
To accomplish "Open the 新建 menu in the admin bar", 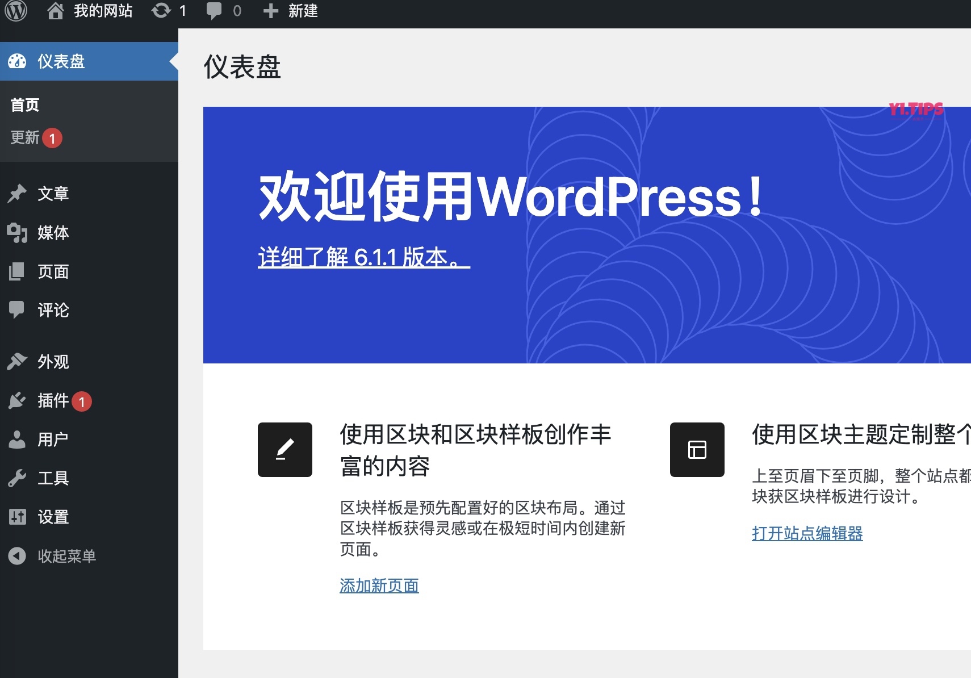I will (x=290, y=11).
